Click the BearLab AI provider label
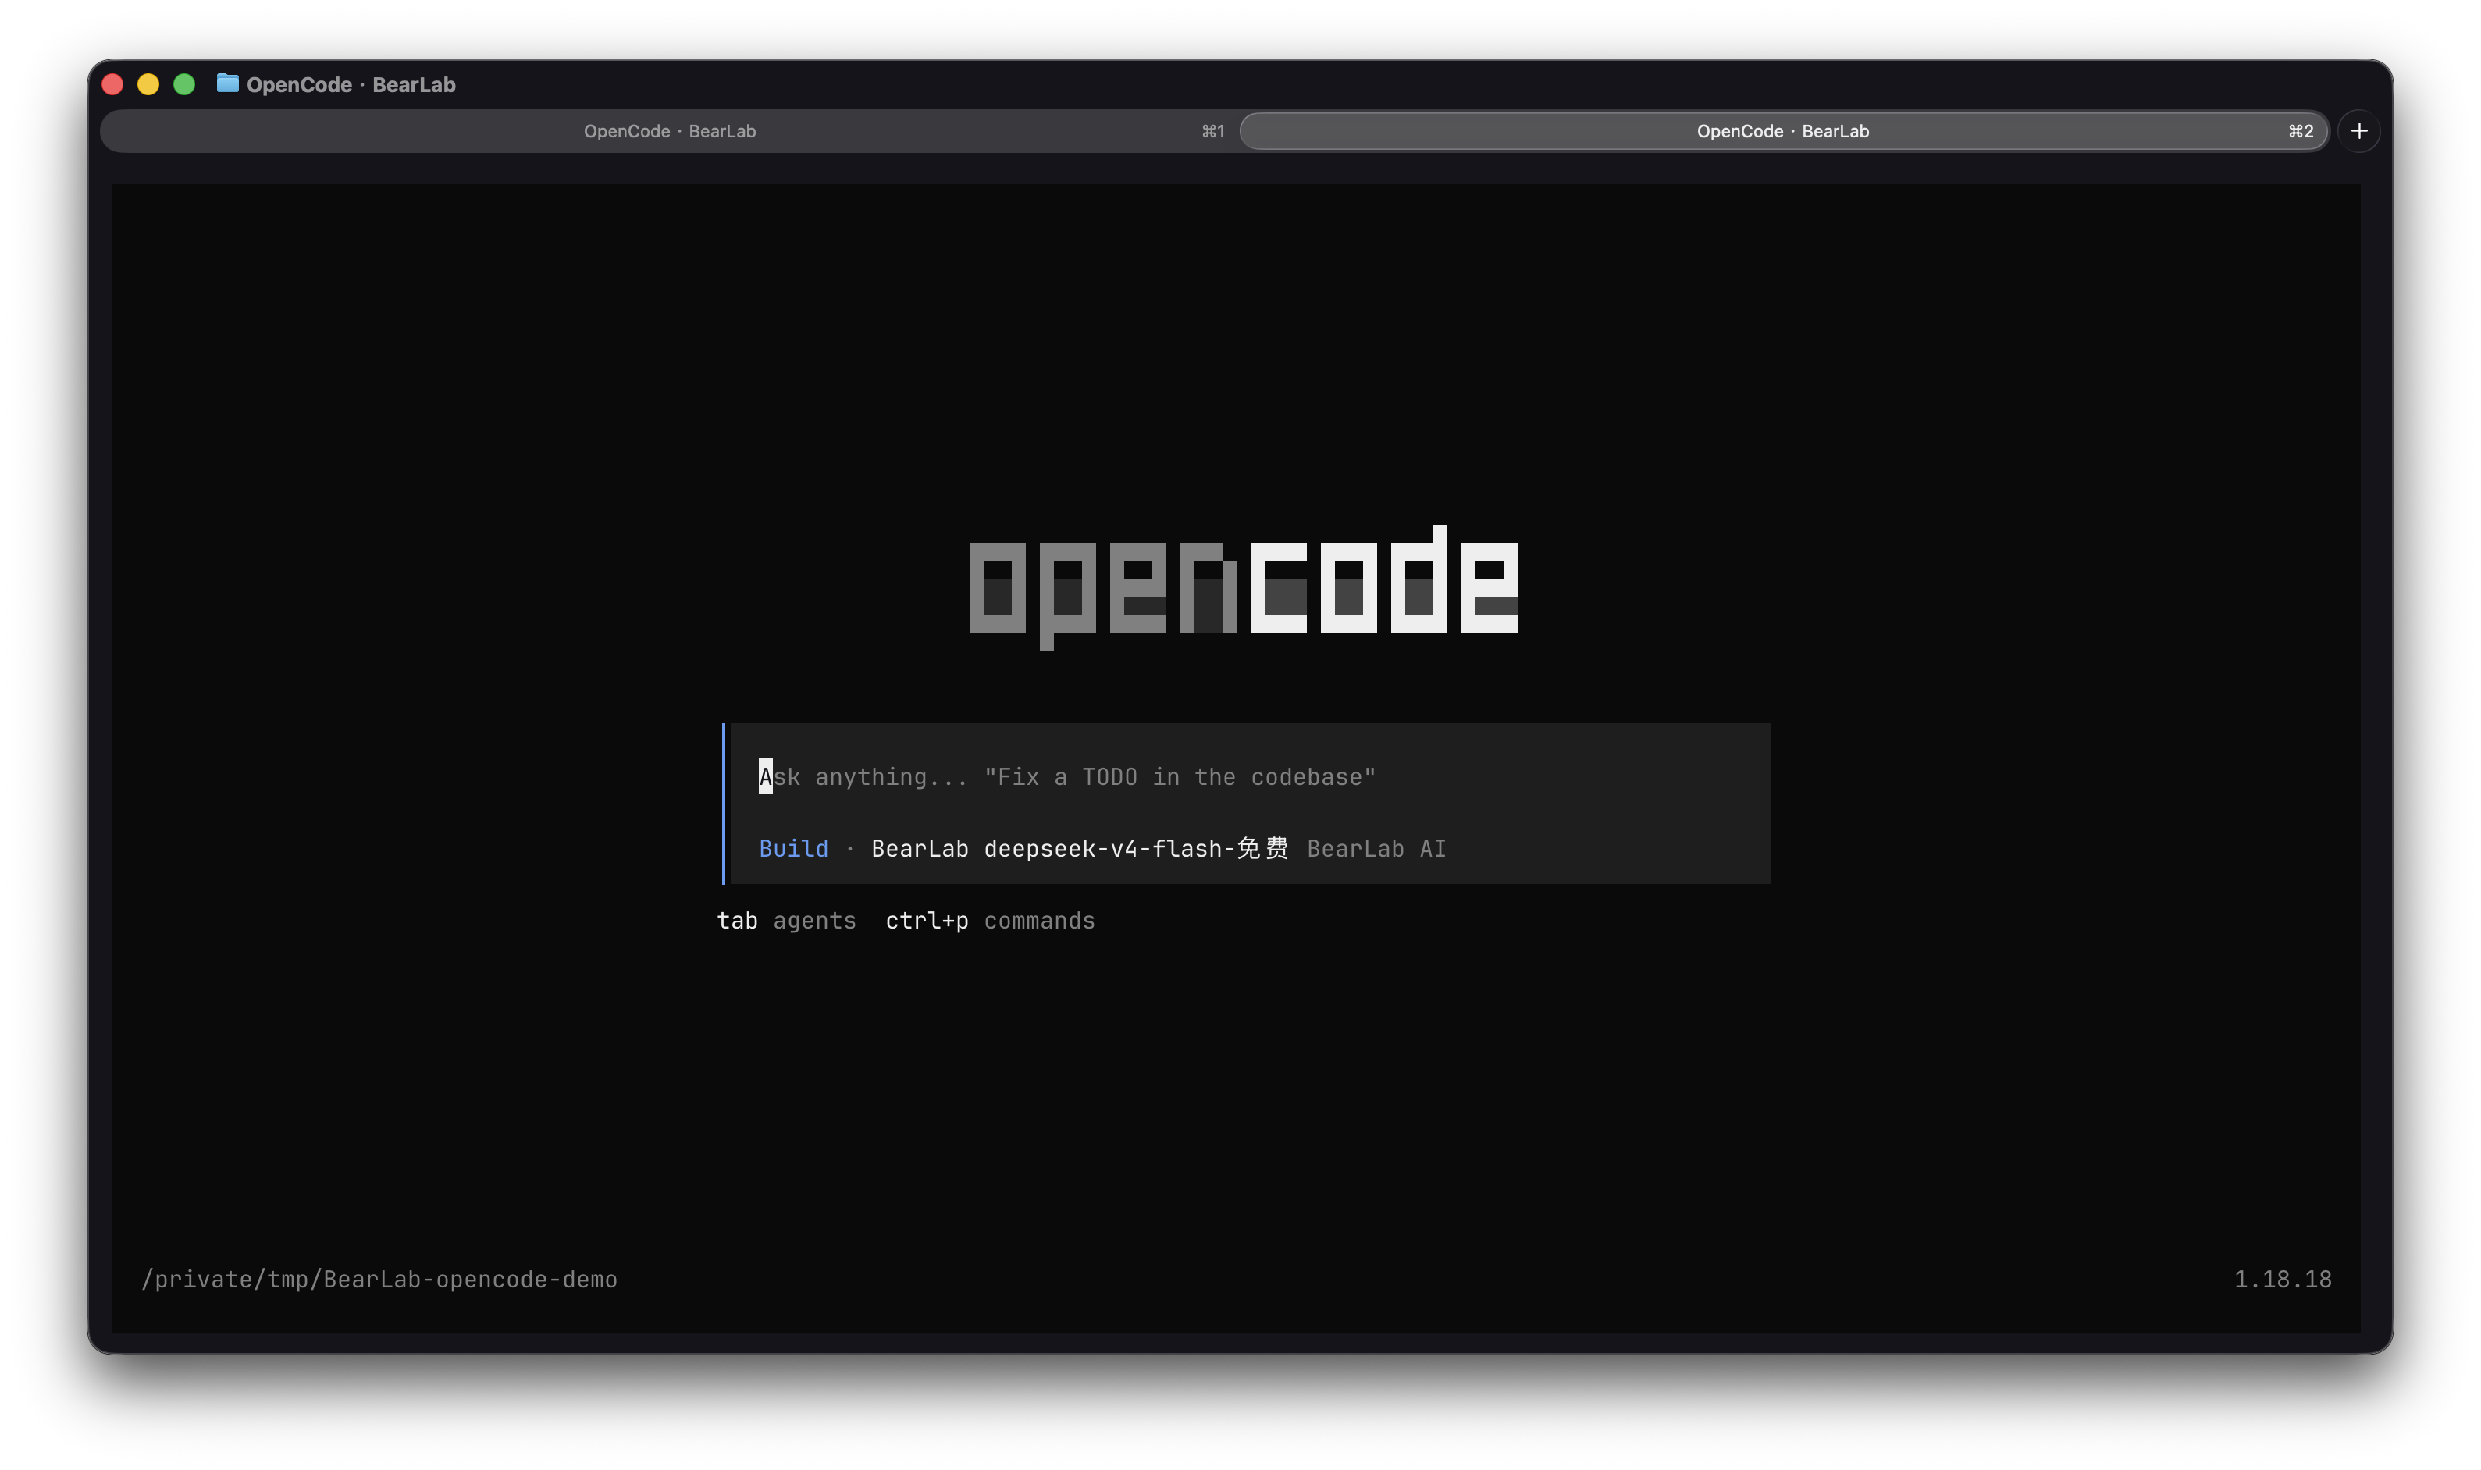 [1376, 849]
